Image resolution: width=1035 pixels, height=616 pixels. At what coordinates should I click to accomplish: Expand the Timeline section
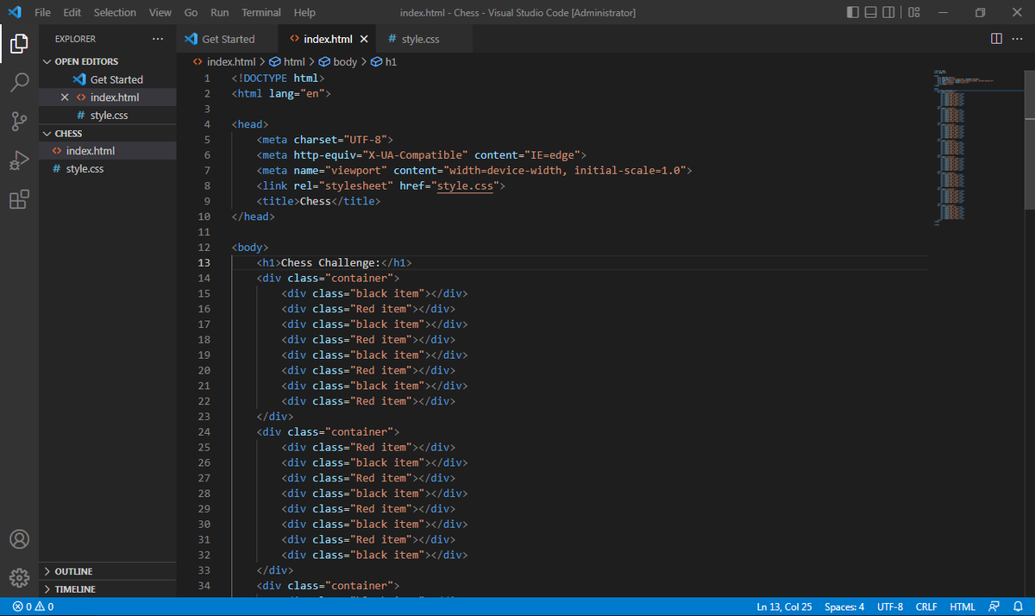[x=108, y=588]
